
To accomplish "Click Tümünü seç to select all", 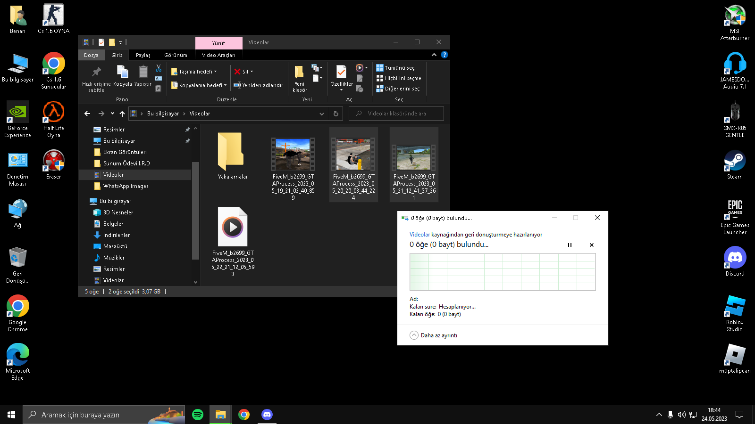I will [399, 68].
